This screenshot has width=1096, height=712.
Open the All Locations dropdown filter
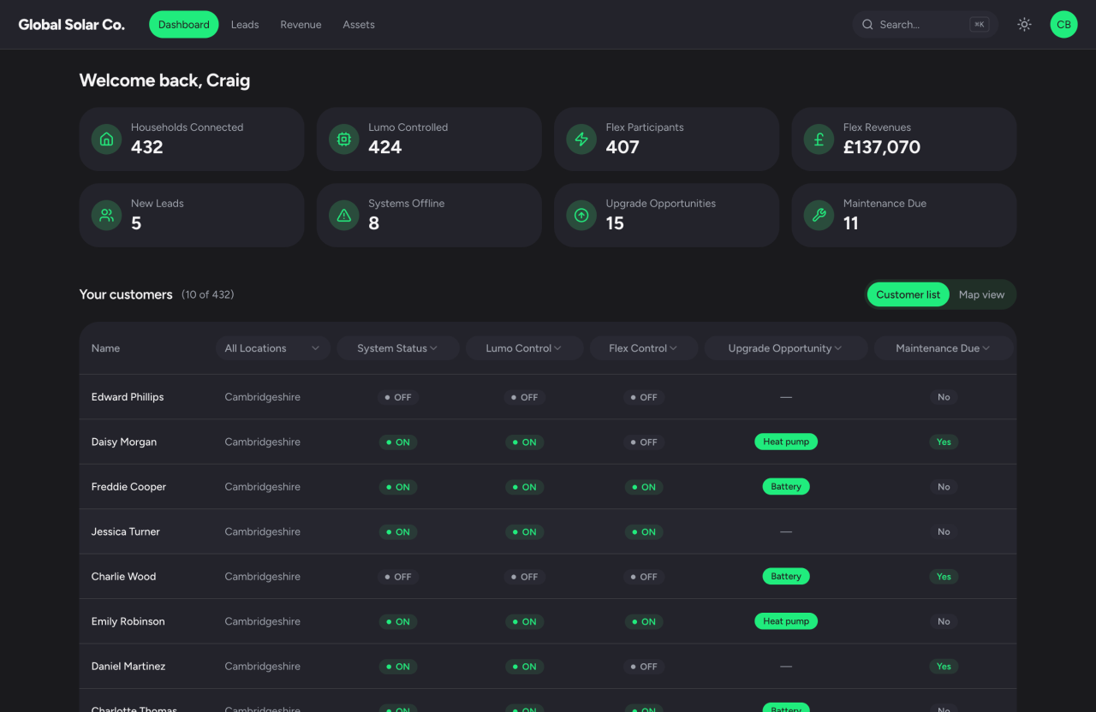(x=272, y=348)
